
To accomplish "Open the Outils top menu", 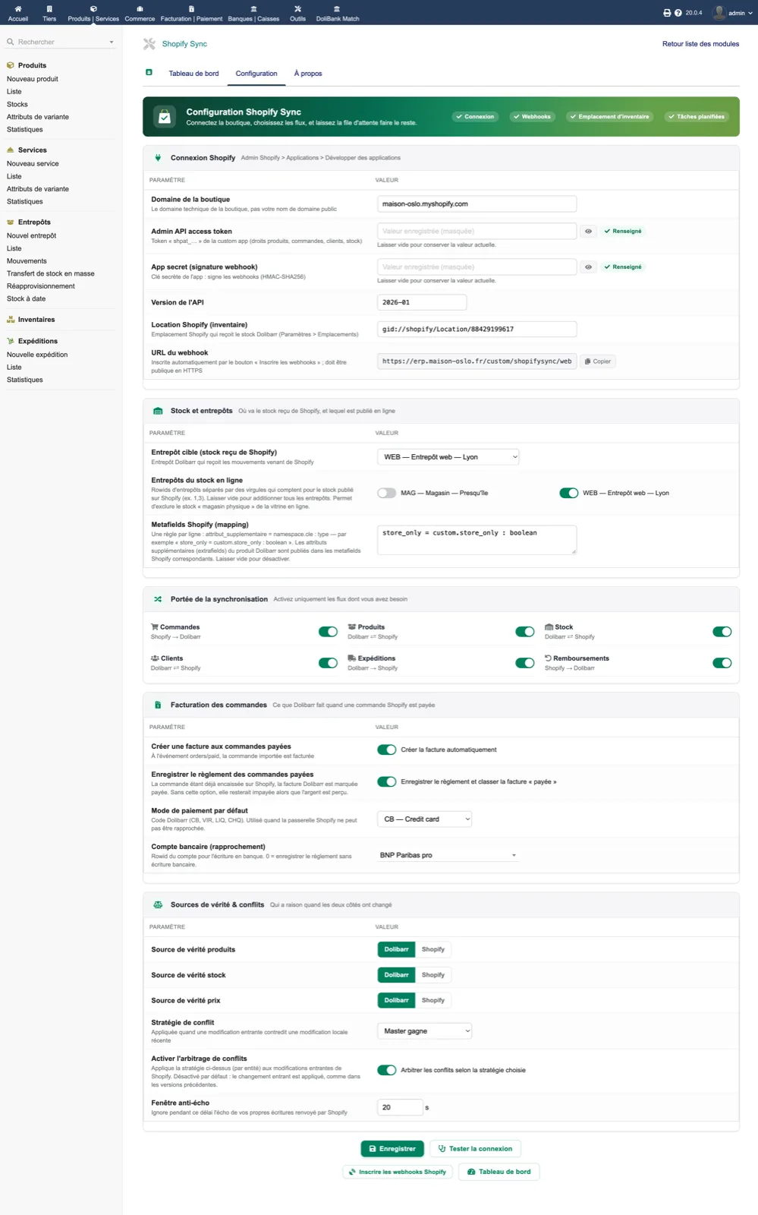I will (297, 14).
